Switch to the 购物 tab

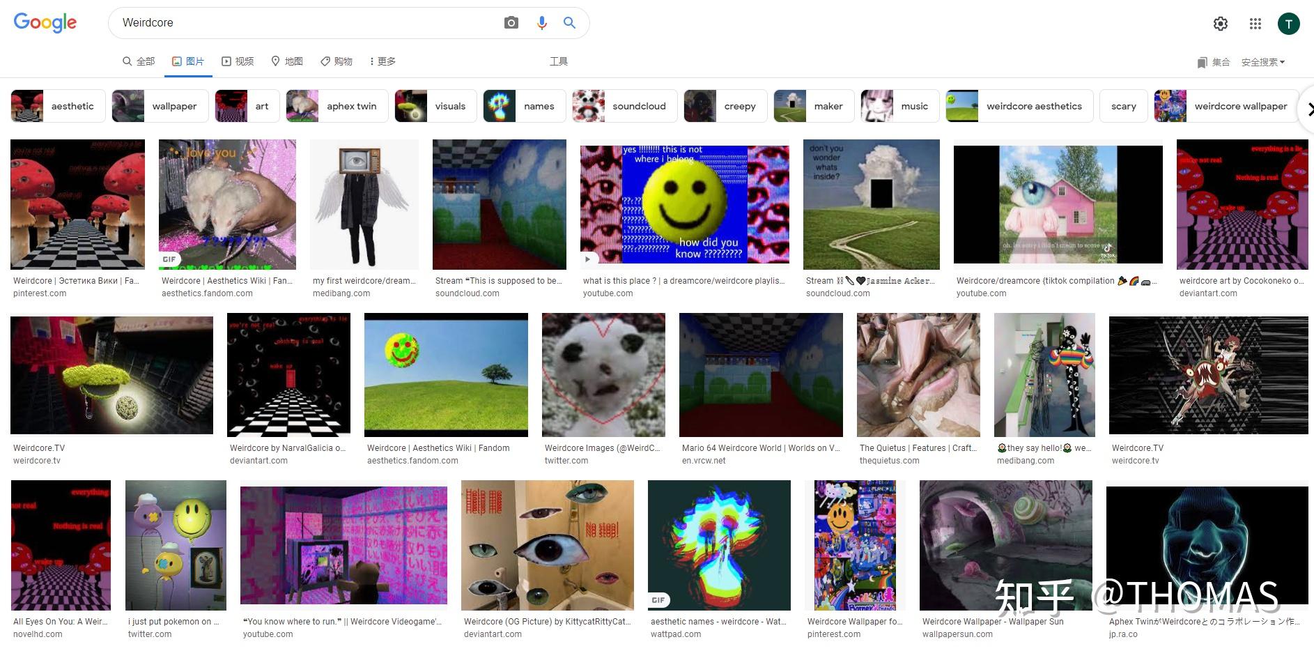[337, 61]
